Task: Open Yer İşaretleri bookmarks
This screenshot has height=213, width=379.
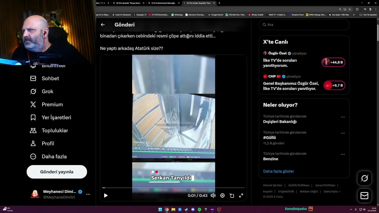Action: click(x=51, y=117)
